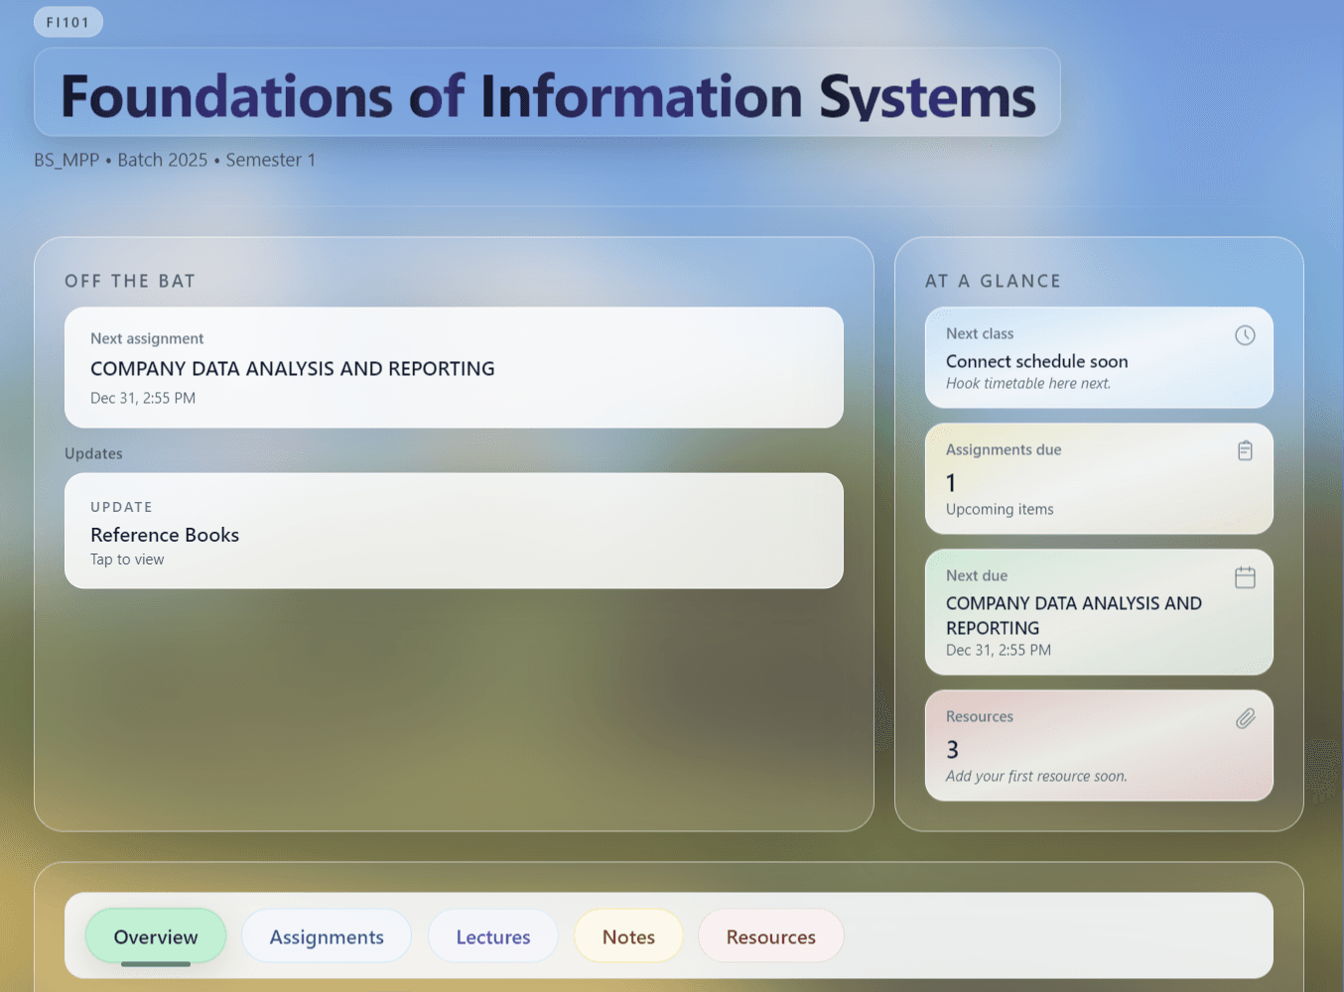Click the Updates section heading
Screen dimensions: 1344x992
coord(93,453)
